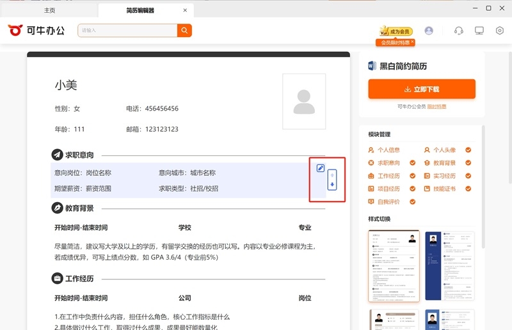This screenshot has width=512, height=330.
Task: Click the resume photo placeholder avatar
Action: point(304,102)
